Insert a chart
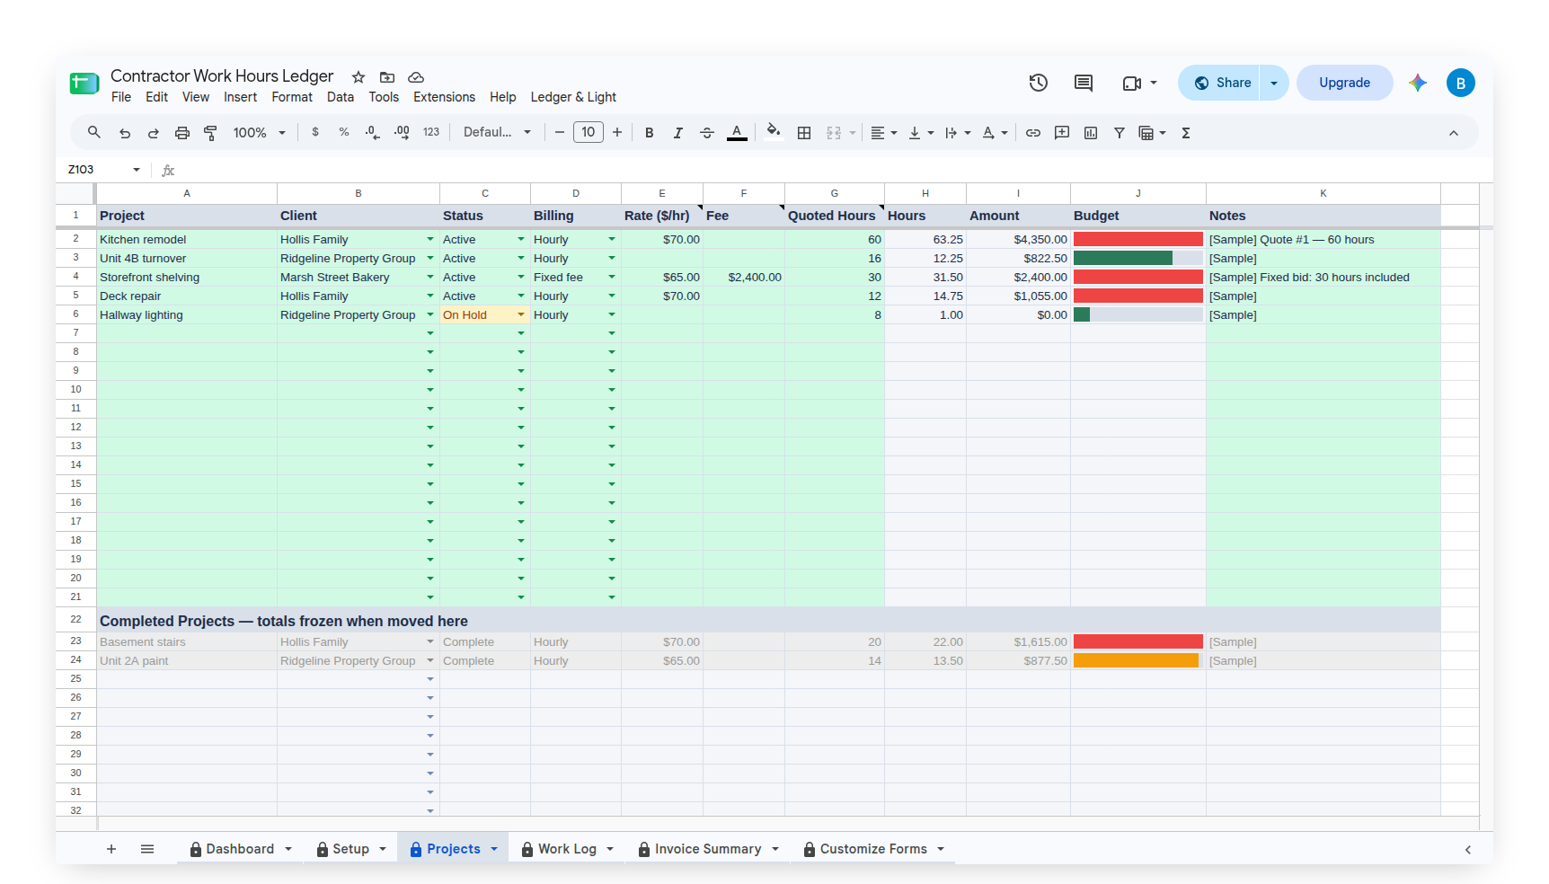Viewport: 1549px width, 884px height. [1091, 133]
